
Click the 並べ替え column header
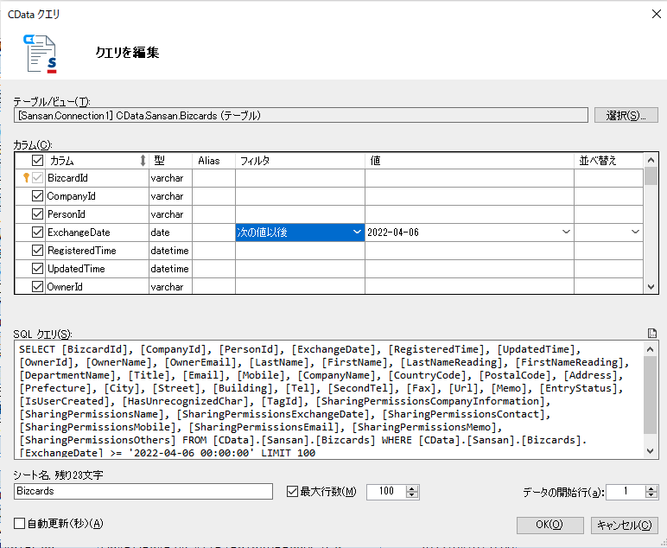[608, 161]
